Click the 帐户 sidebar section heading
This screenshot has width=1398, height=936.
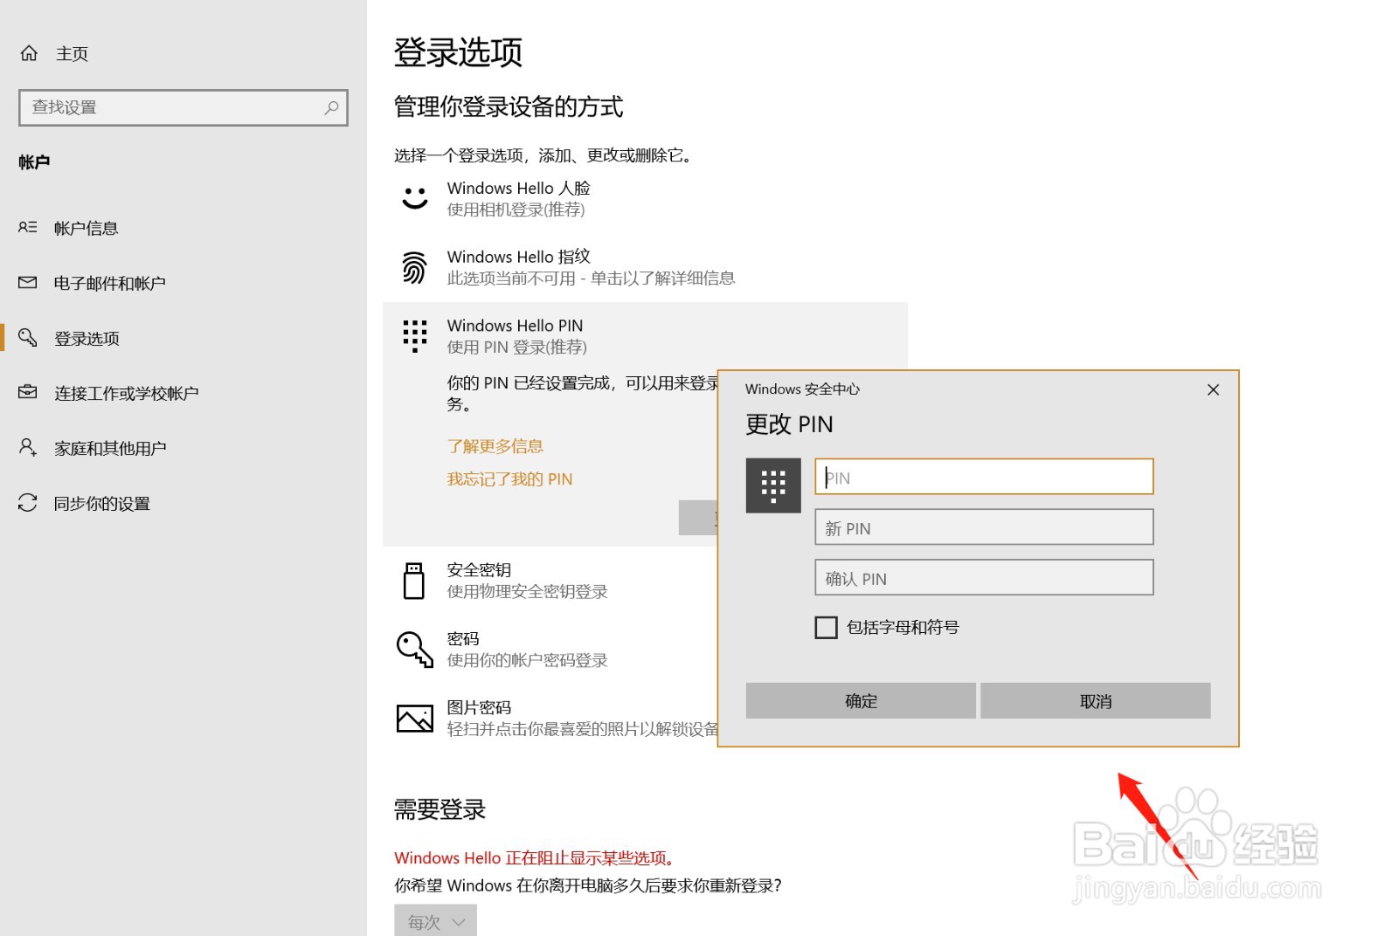pyautogui.click(x=34, y=162)
